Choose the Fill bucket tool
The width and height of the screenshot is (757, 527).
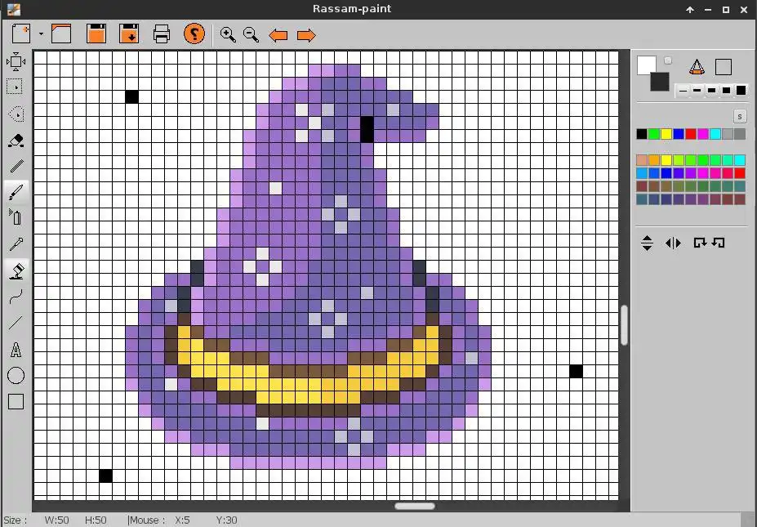[17, 270]
